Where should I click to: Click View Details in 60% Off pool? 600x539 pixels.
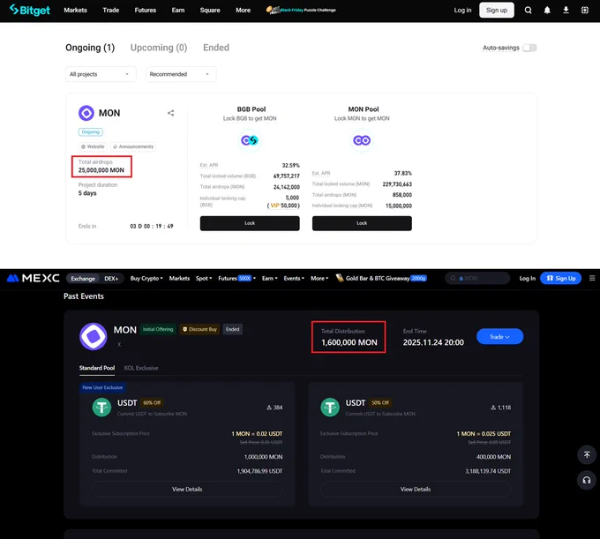(x=187, y=490)
